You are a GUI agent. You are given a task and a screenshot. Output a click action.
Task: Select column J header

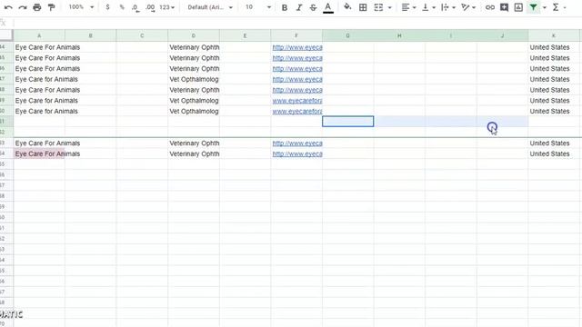[x=502, y=35]
